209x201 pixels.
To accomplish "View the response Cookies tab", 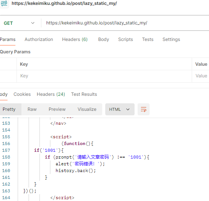I will pyautogui.click(x=22, y=94).
